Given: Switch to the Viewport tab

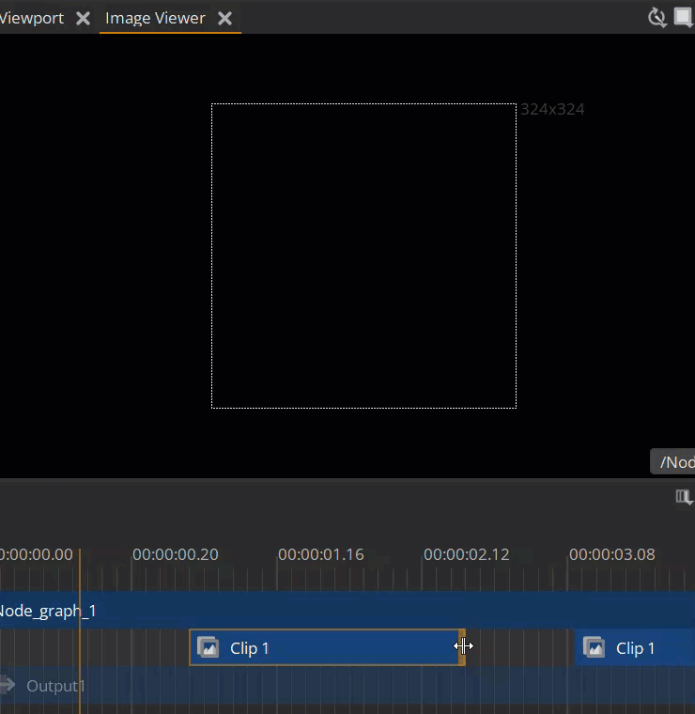Looking at the screenshot, I should pyautogui.click(x=31, y=18).
